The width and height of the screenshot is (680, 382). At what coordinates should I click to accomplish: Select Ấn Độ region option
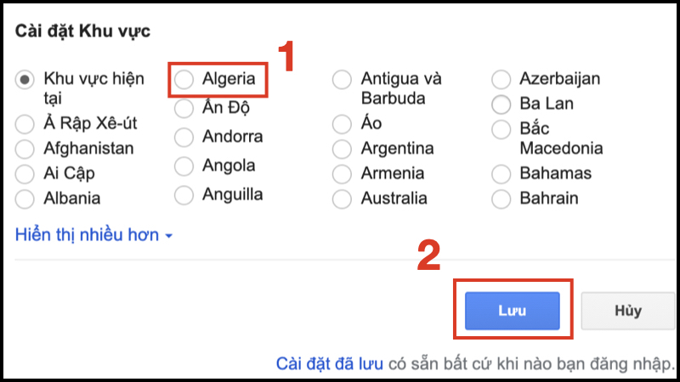184,110
